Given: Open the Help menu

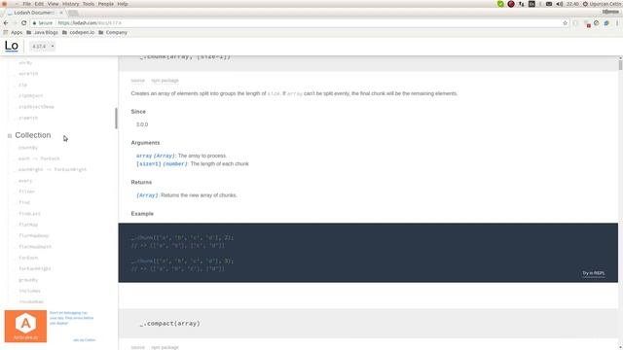Looking at the screenshot, I should pyautogui.click(x=123, y=4).
